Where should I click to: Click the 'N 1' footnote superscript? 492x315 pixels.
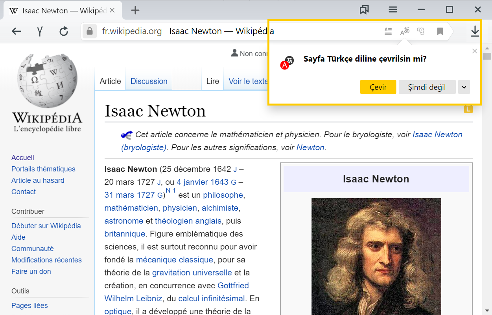(x=171, y=190)
